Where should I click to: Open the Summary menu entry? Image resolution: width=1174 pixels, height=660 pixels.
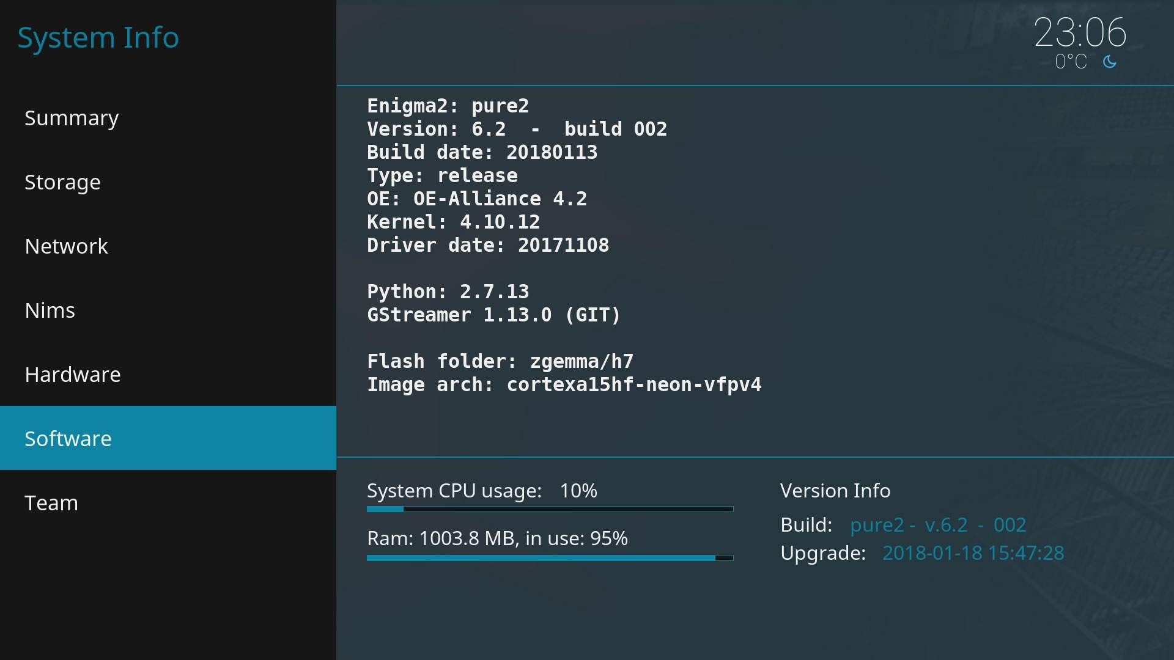(168, 118)
